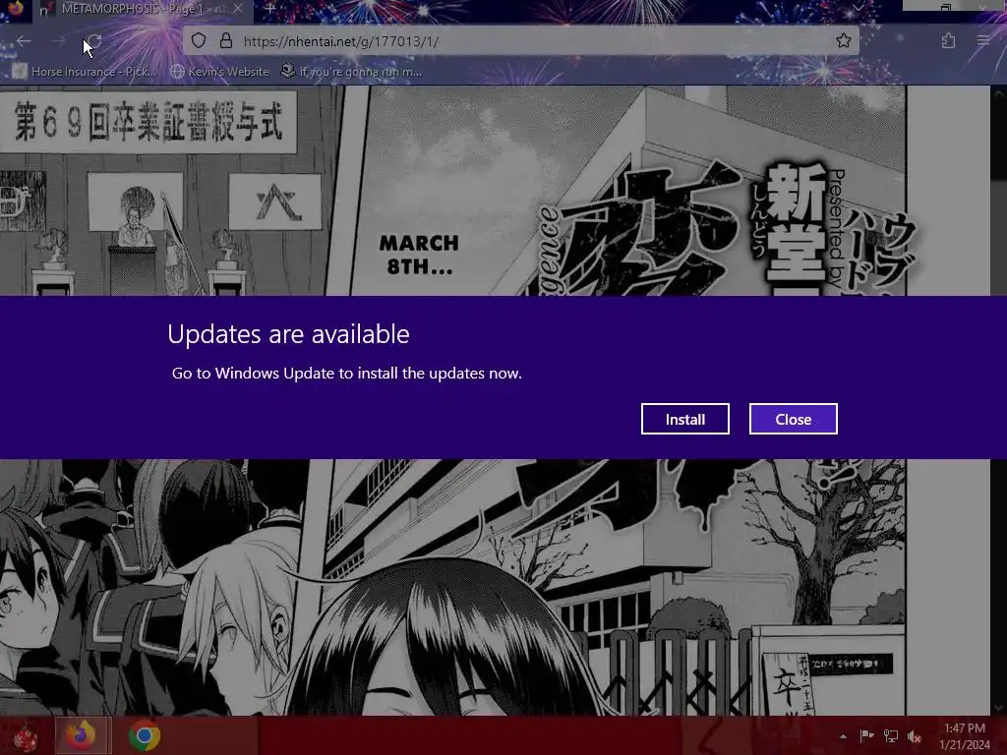This screenshot has width=1007, height=755.
Task: Click Close in the updates dialog
Action: (794, 419)
